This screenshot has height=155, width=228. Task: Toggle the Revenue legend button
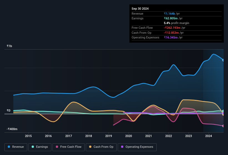click(16, 147)
